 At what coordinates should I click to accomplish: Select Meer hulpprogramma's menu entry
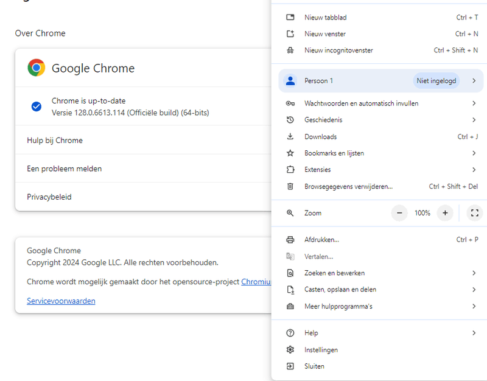[338, 306]
